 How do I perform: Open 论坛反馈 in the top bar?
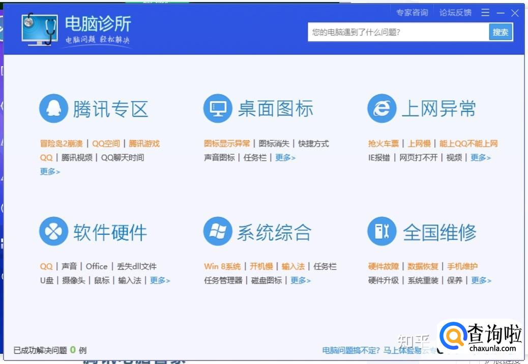click(x=455, y=12)
